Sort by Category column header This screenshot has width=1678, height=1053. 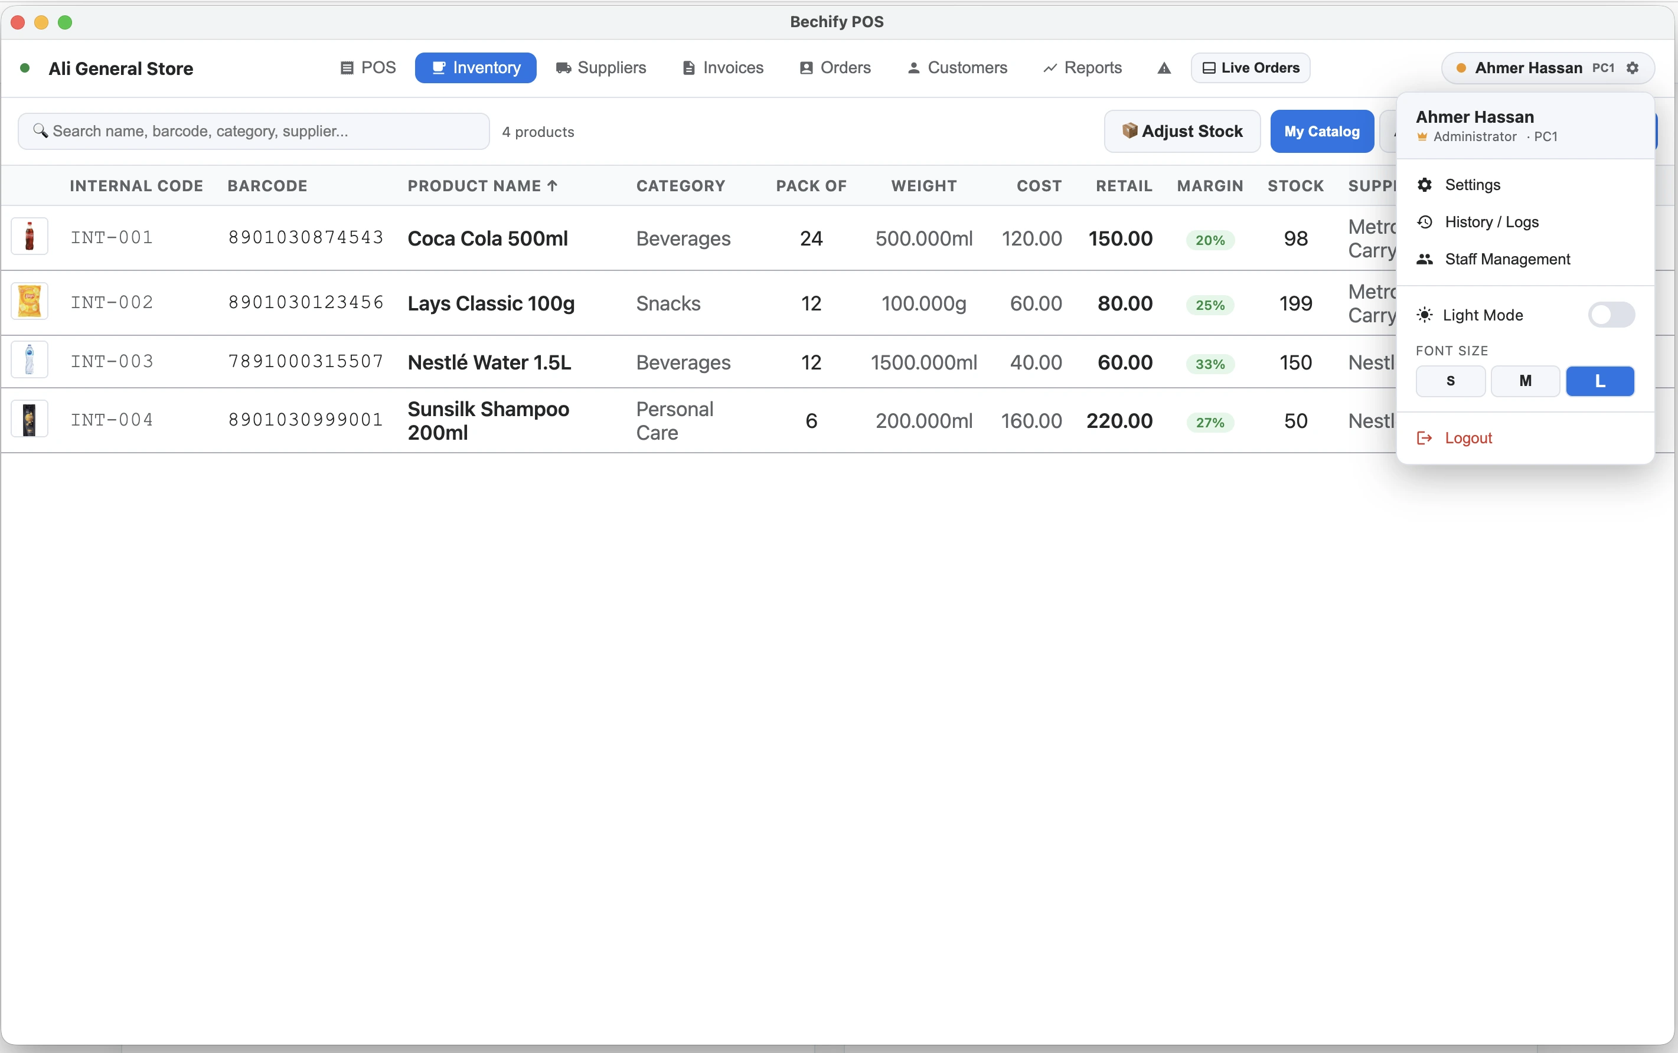[681, 186]
